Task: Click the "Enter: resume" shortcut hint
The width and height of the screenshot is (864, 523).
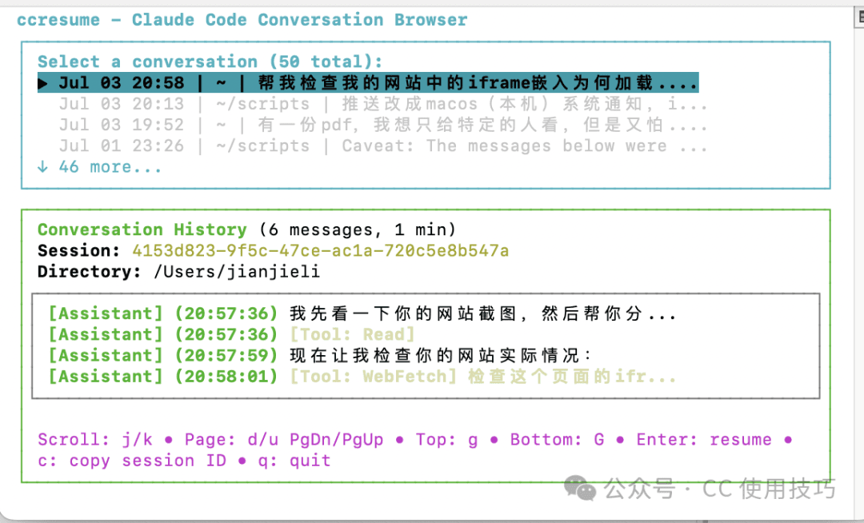Action: (704, 440)
